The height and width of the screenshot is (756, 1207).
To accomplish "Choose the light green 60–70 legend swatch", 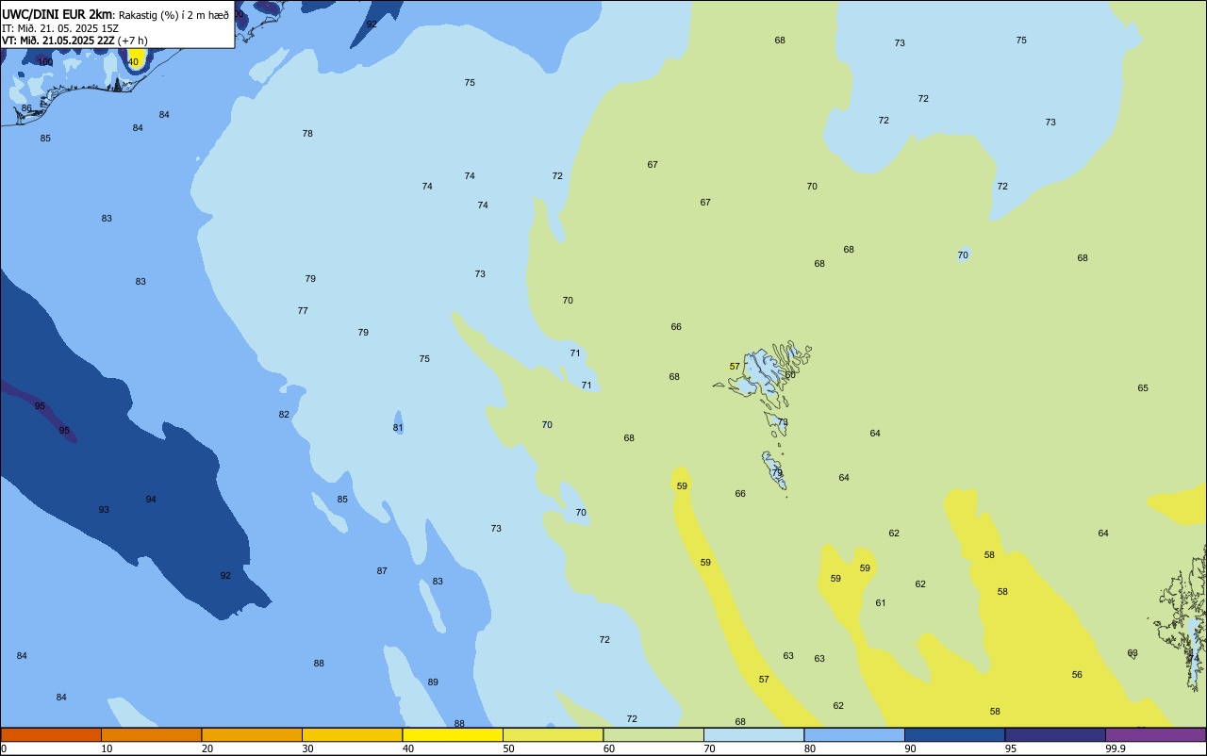I will point(653,734).
